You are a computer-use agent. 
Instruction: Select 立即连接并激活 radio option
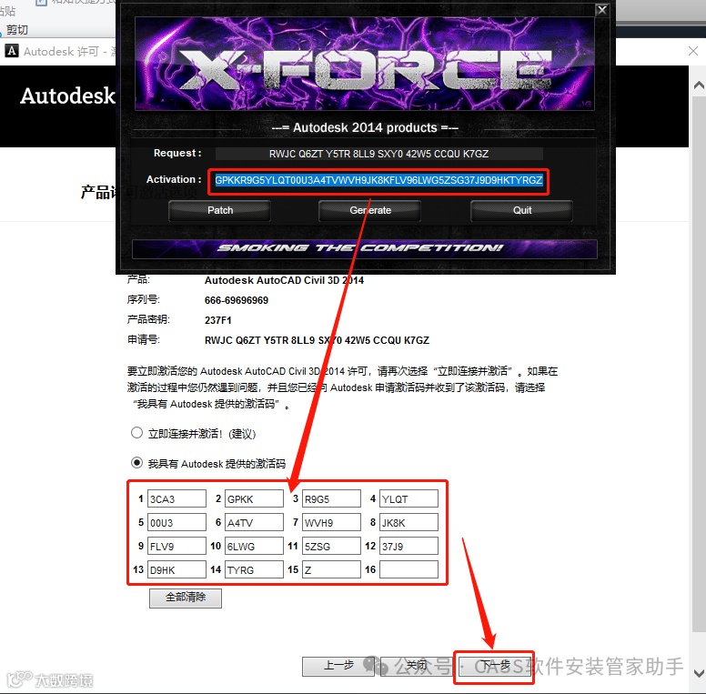pyautogui.click(x=136, y=433)
